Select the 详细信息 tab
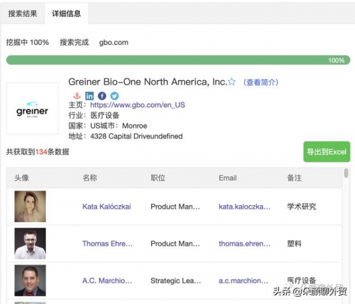355x304 pixels. coord(66,13)
